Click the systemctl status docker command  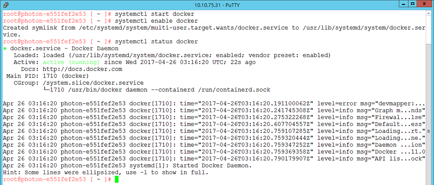156,42
